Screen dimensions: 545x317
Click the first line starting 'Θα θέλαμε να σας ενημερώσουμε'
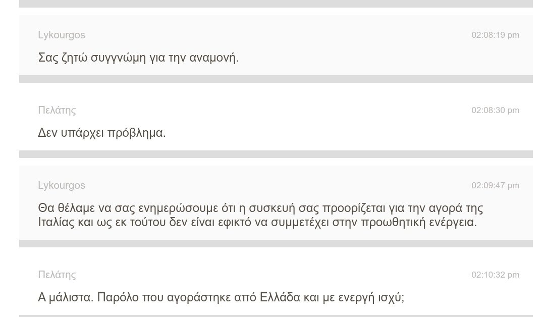[260, 208]
